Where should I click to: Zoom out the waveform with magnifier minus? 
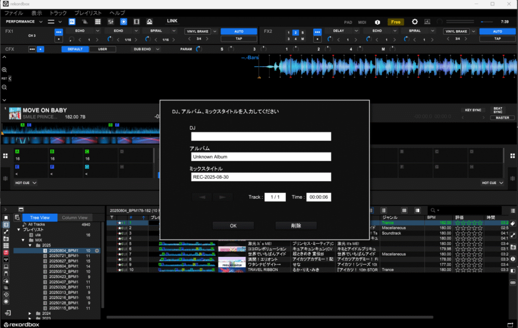pyautogui.click(x=4, y=87)
